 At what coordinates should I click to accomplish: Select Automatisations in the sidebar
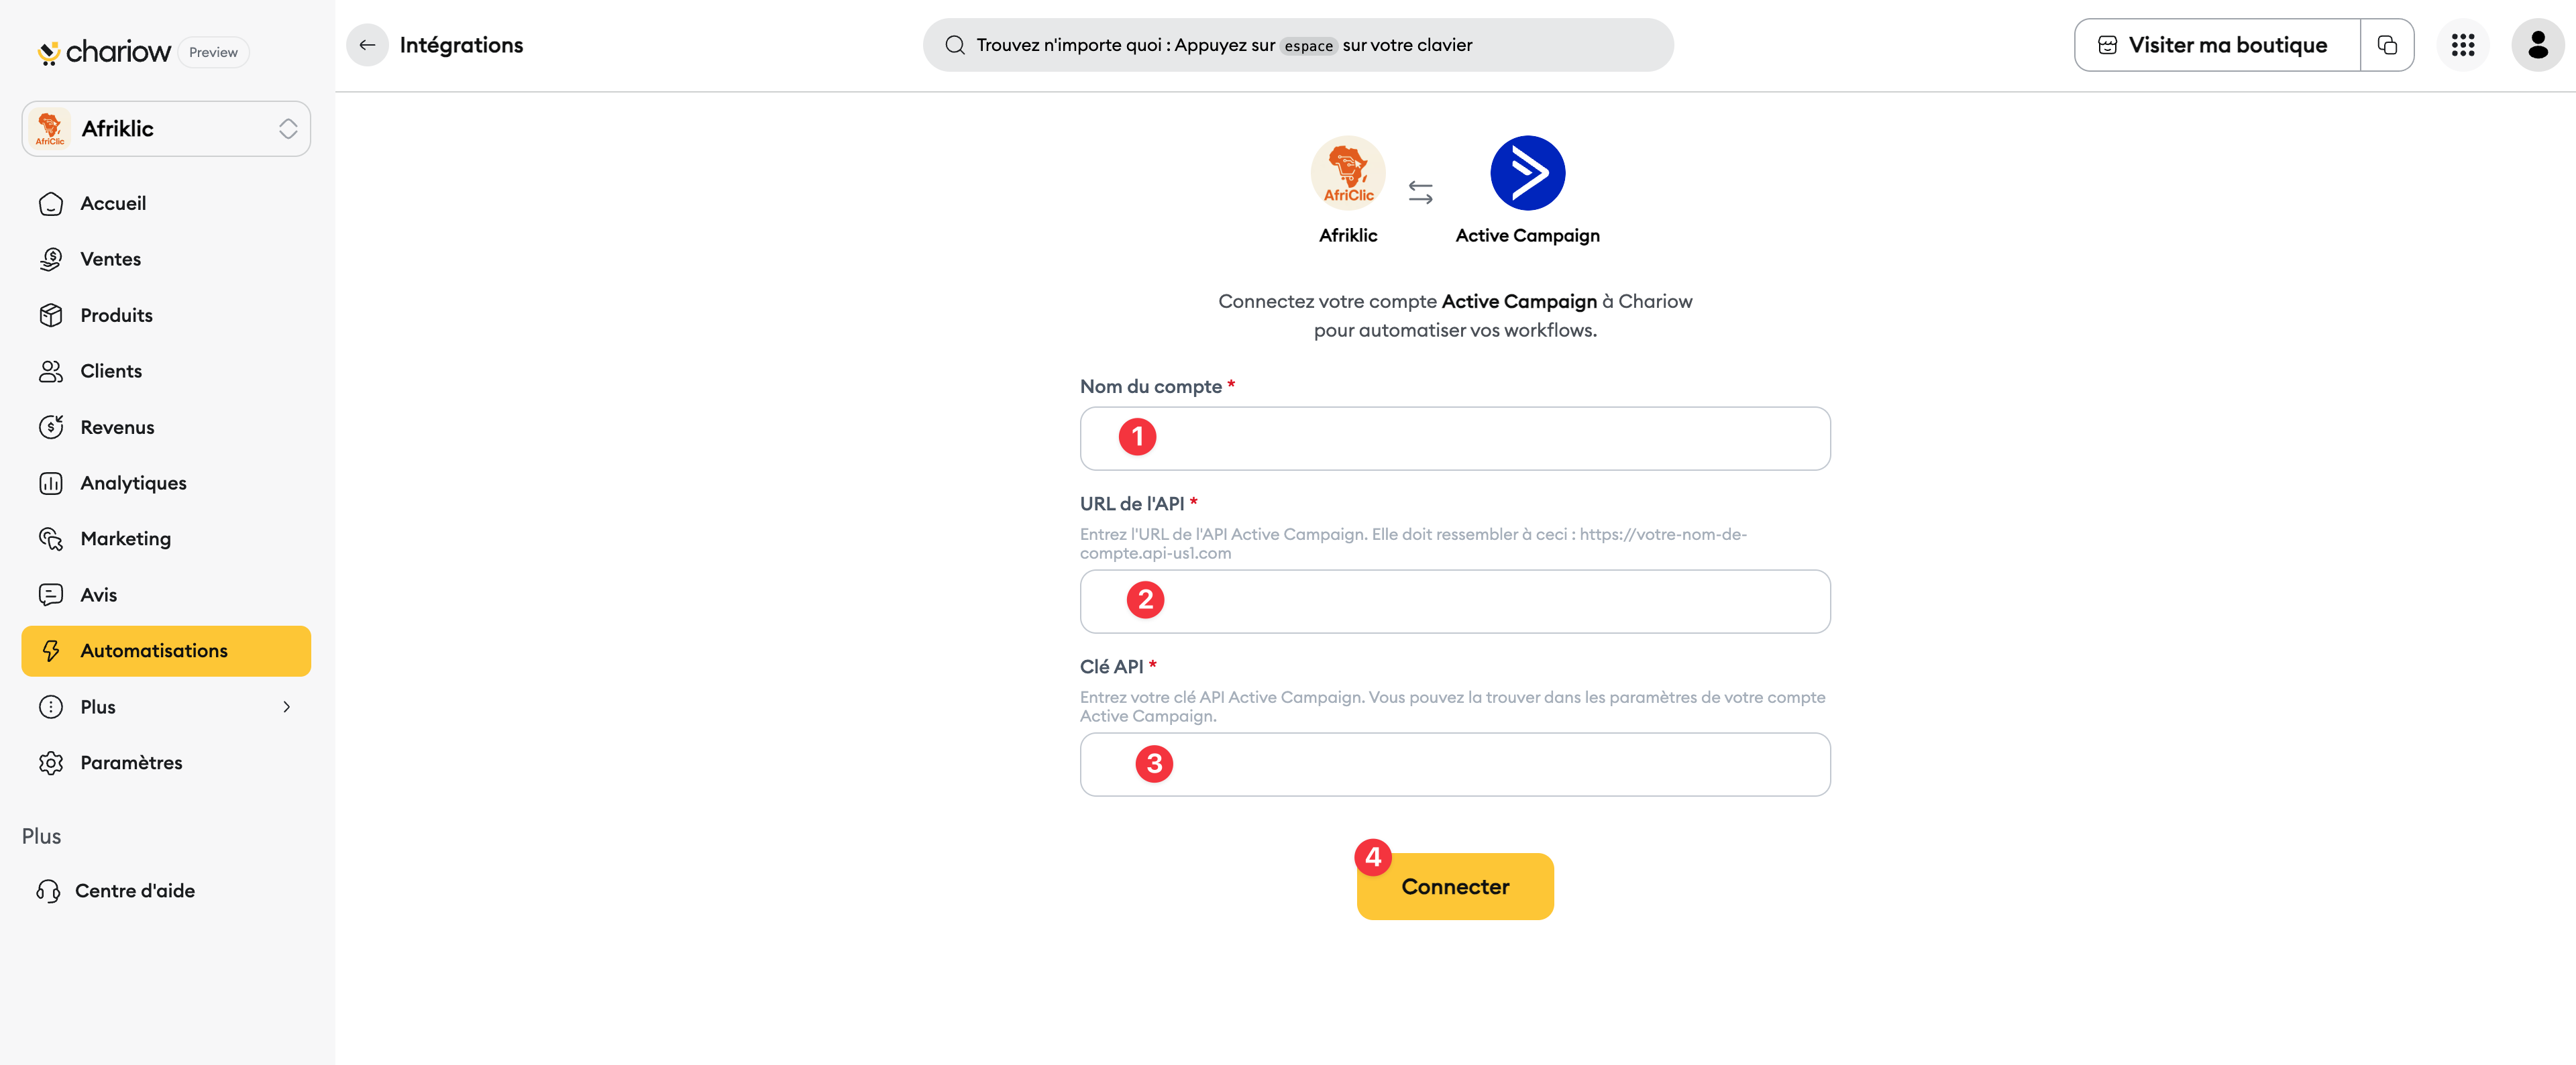(x=166, y=651)
